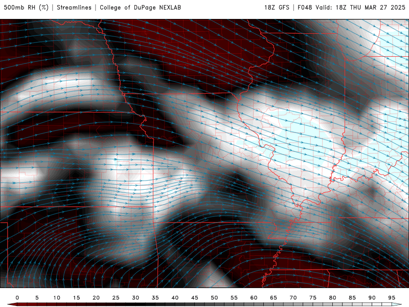Click the "40" label on the color scale
Screen dimensions: 409x307
point(175,298)
